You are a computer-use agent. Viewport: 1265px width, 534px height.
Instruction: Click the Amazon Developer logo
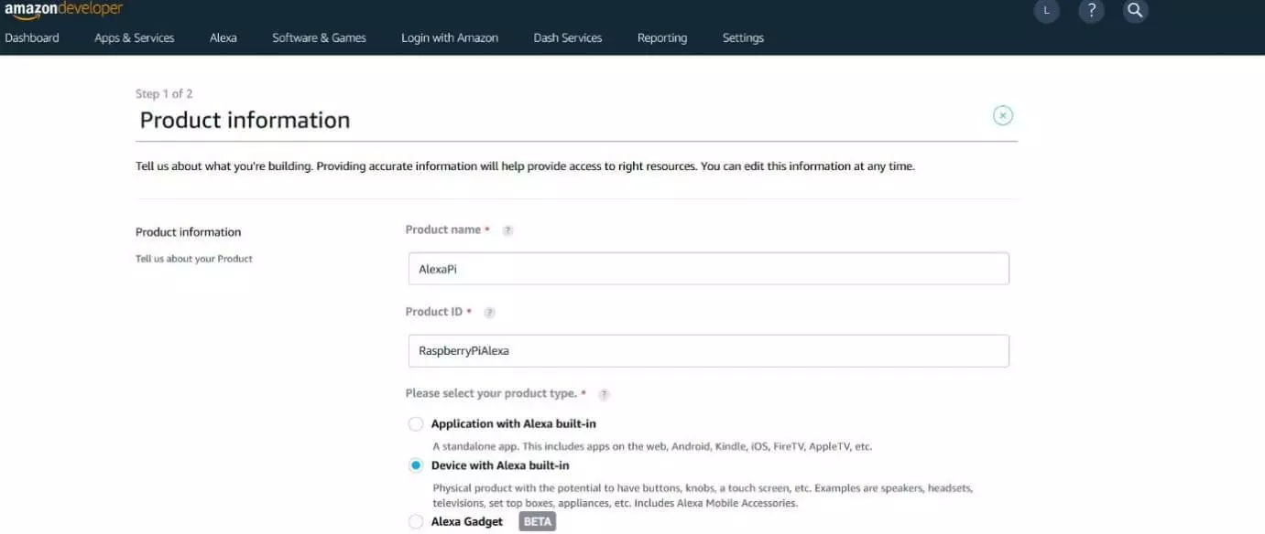point(63,10)
